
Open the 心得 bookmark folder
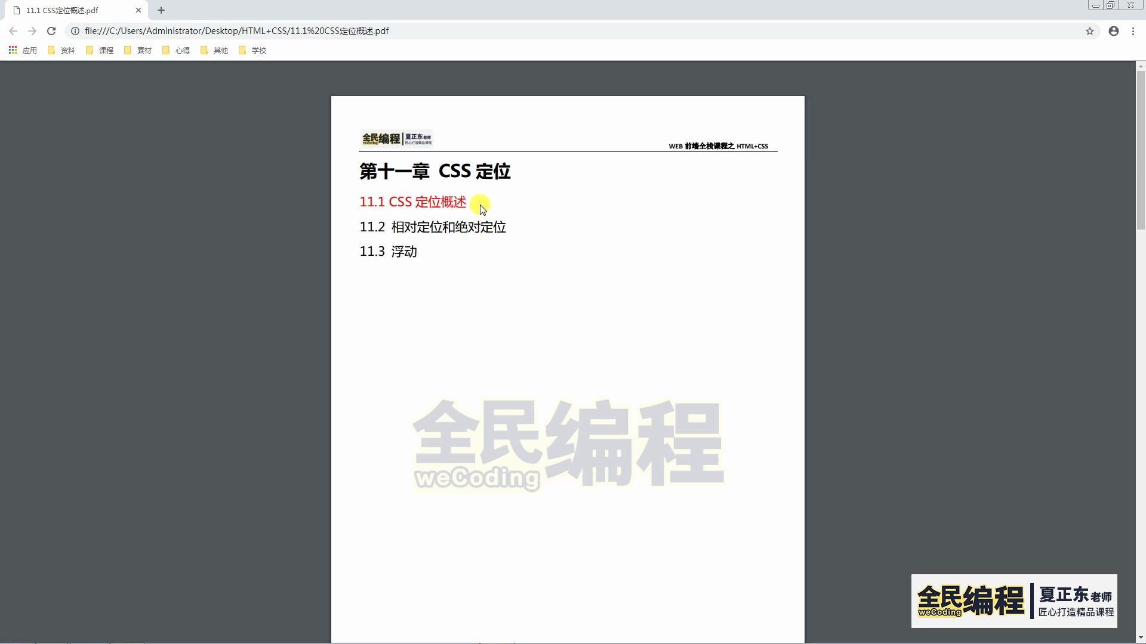click(x=176, y=51)
